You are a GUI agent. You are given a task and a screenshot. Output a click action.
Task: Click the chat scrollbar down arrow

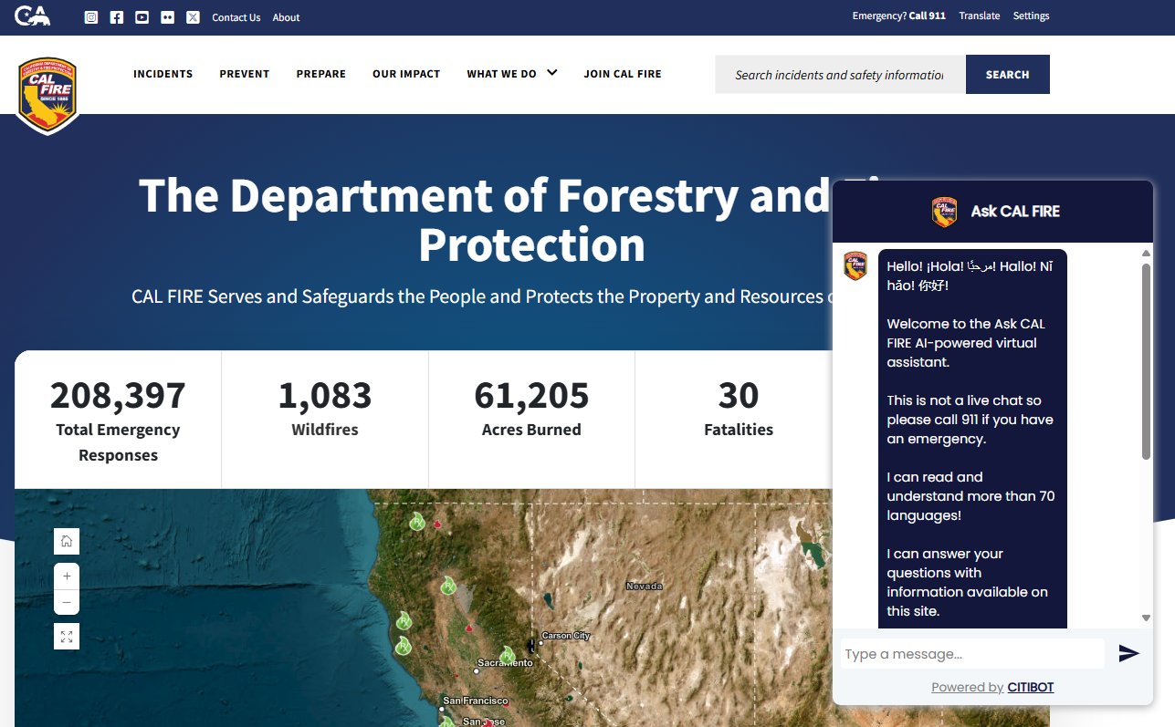coord(1147,618)
